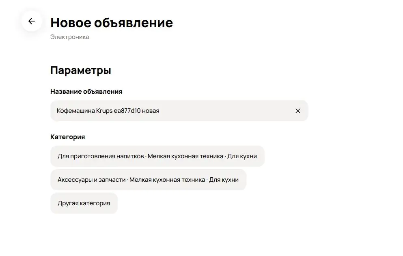
Task: Click 'Мелкая кухонная техника' in the beverage category chip
Action: [x=185, y=156]
